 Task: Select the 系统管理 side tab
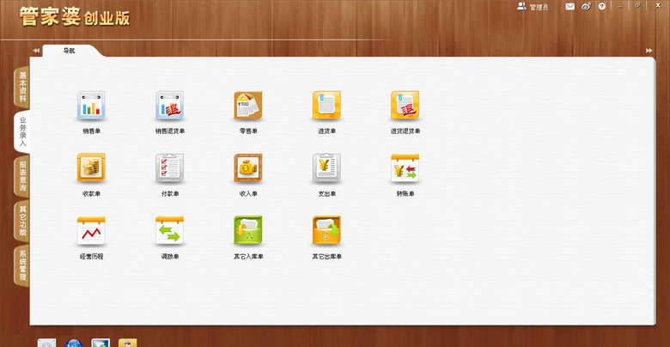pyautogui.click(x=22, y=265)
